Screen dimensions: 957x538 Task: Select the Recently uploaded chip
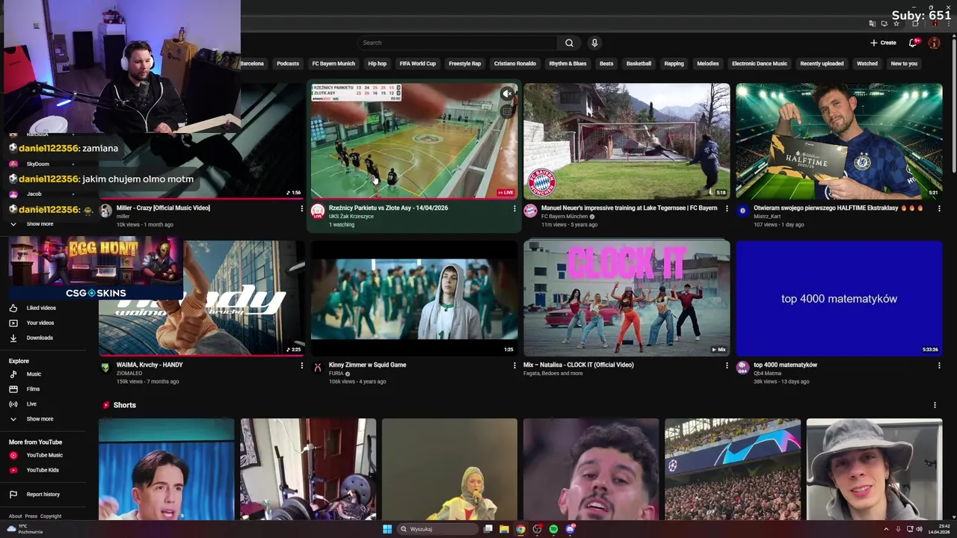[822, 64]
